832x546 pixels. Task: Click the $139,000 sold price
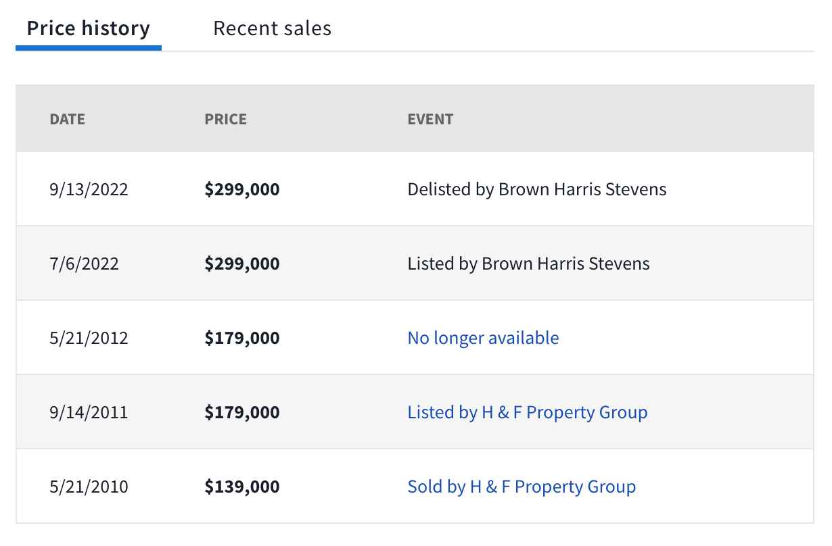coord(242,486)
